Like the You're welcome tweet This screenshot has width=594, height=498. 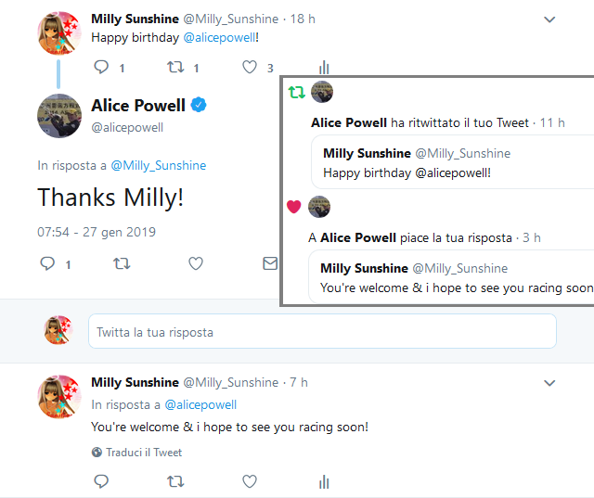[250, 481]
